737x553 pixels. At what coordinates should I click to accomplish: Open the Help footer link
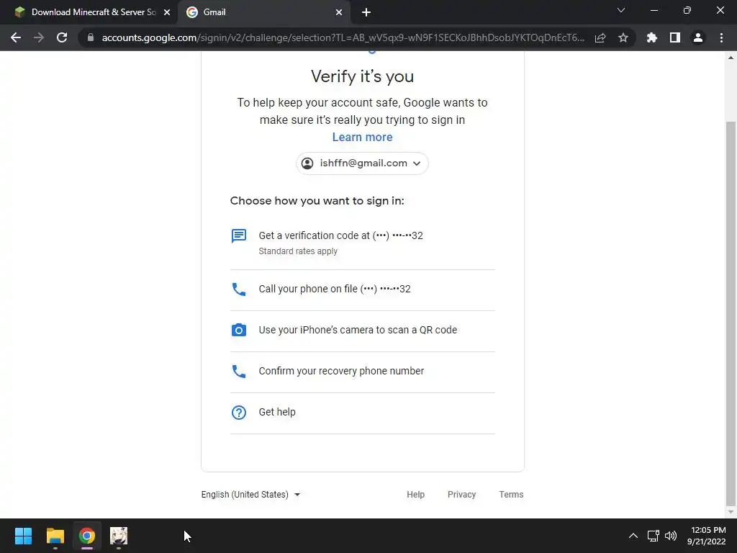pyautogui.click(x=415, y=495)
